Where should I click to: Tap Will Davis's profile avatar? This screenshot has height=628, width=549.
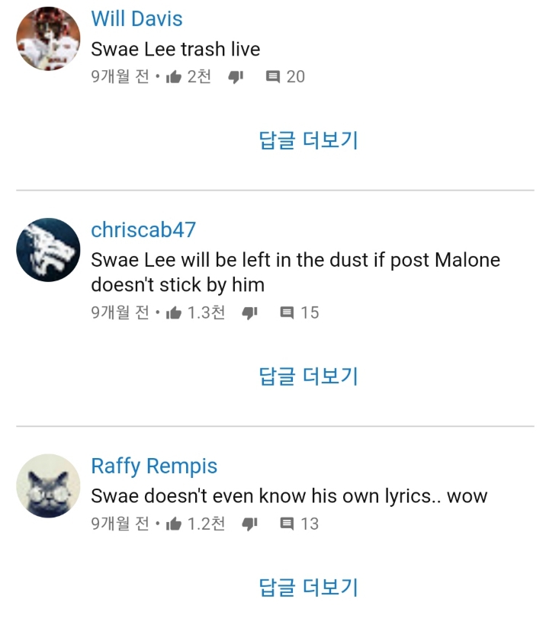pos(48,38)
